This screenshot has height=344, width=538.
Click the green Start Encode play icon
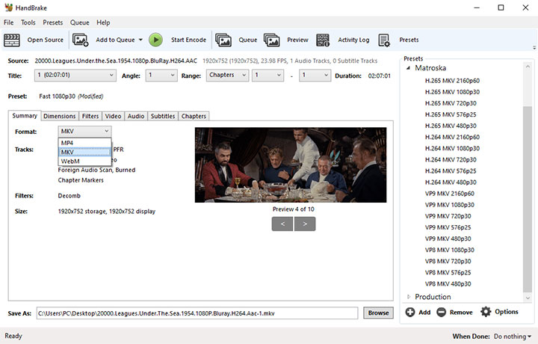(x=155, y=40)
